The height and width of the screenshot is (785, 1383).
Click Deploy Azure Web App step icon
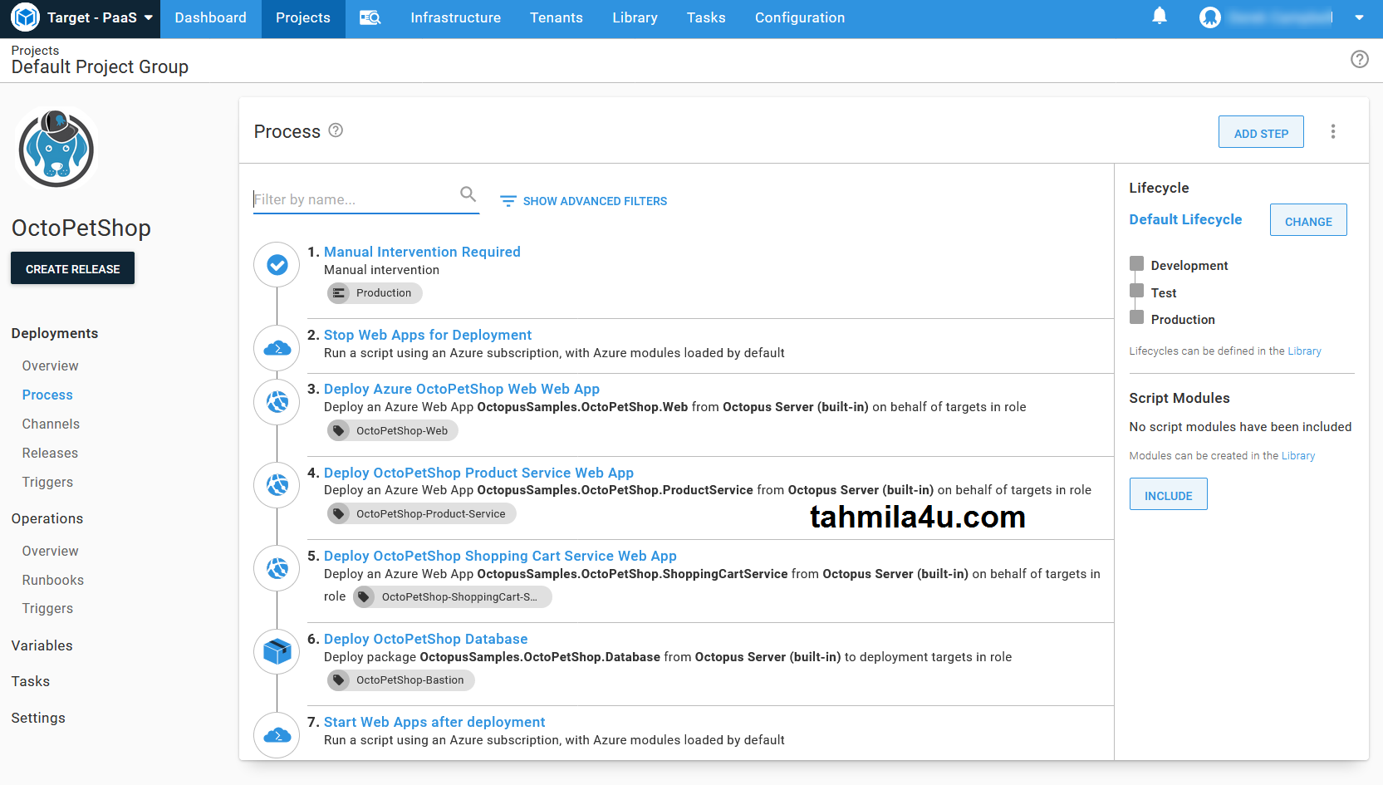277,402
